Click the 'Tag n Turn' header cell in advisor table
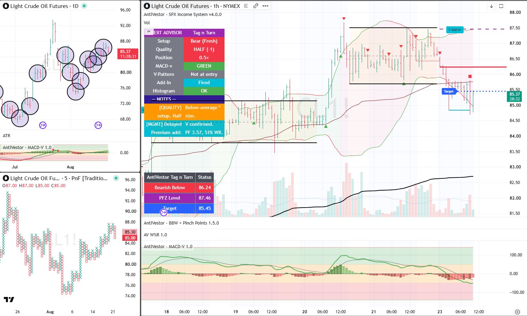 click(x=204, y=33)
